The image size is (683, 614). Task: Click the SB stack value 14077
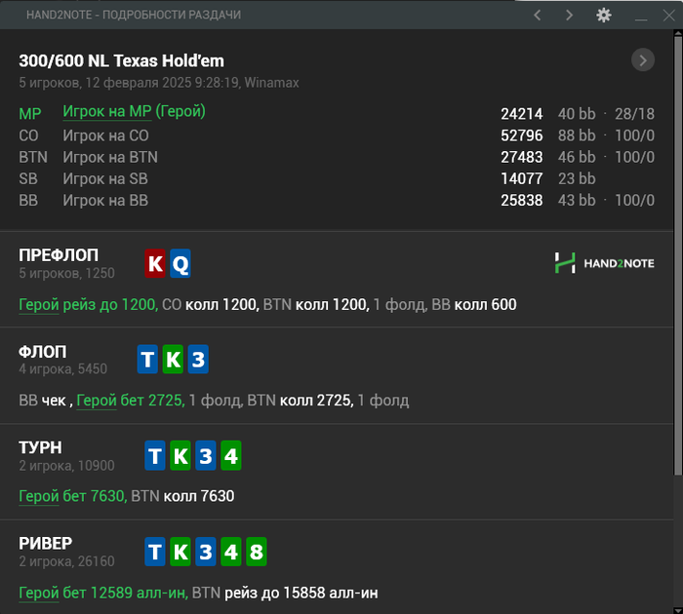521,179
